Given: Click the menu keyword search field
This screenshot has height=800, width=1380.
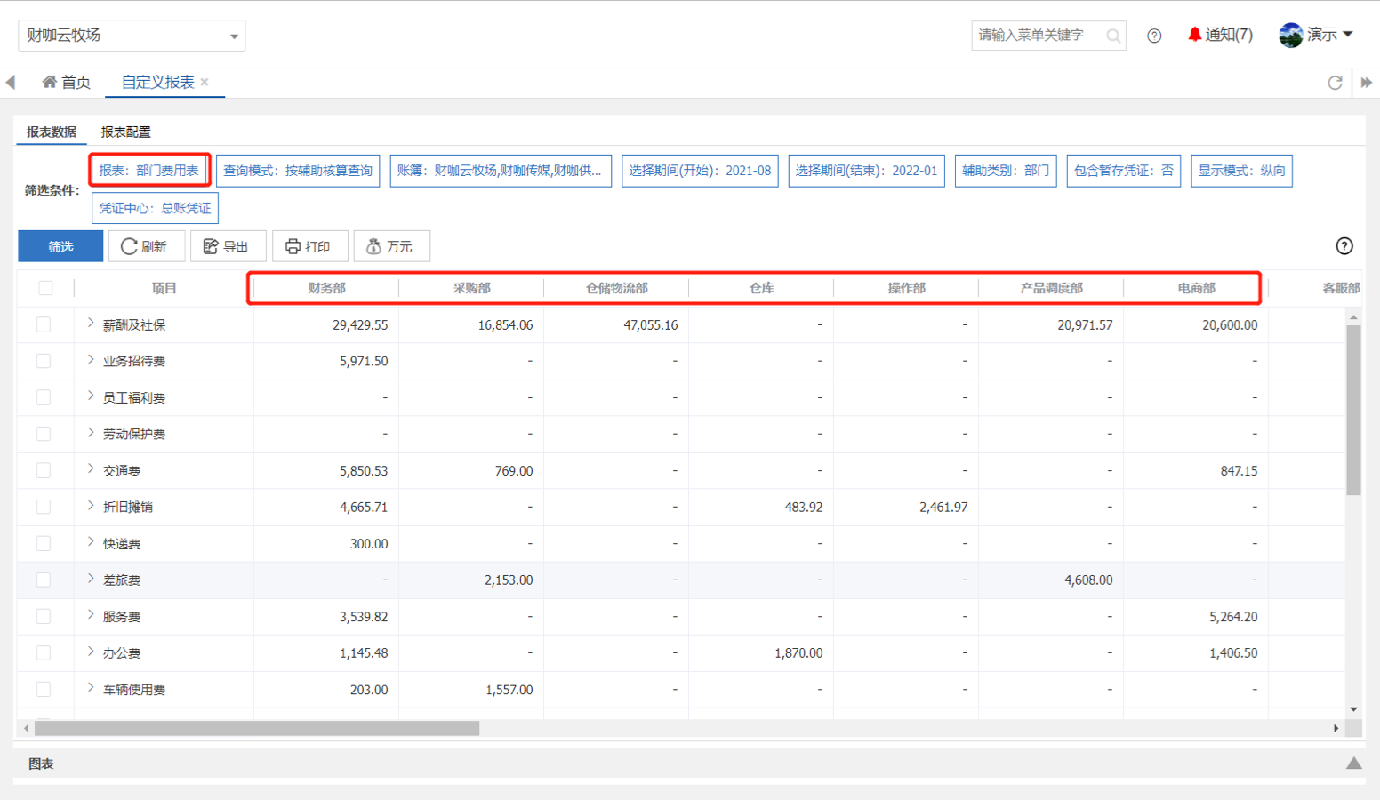Looking at the screenshot, I should tap(1039, 36).
